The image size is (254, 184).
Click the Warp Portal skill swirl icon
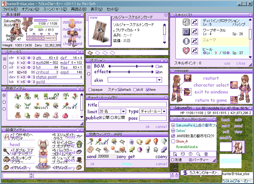[186, 32]
